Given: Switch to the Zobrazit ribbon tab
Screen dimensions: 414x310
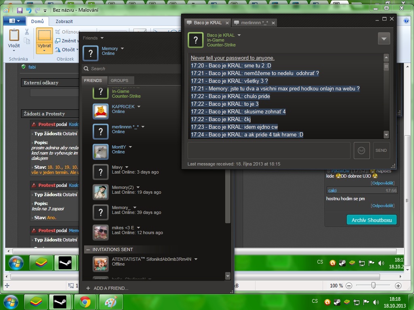Looking at the screenshot, I should [64, 21].
